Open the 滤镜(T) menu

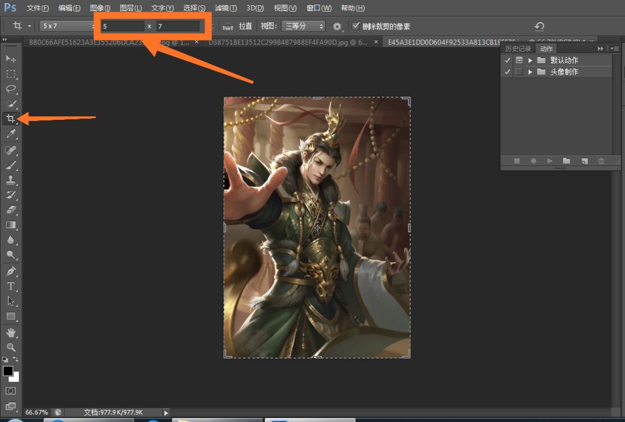tap(225, 8)
